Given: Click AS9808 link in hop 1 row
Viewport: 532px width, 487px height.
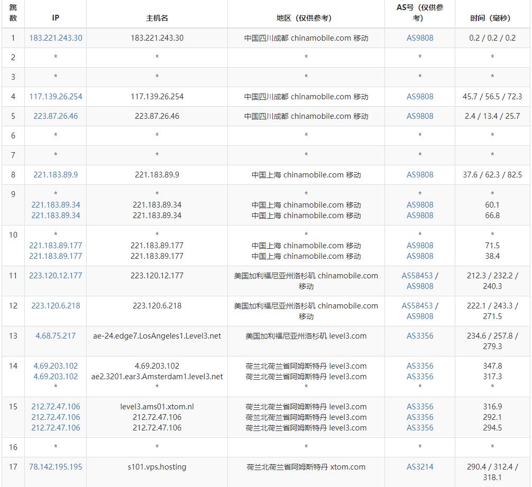Looking at the screenshot, I should (420, 38).
